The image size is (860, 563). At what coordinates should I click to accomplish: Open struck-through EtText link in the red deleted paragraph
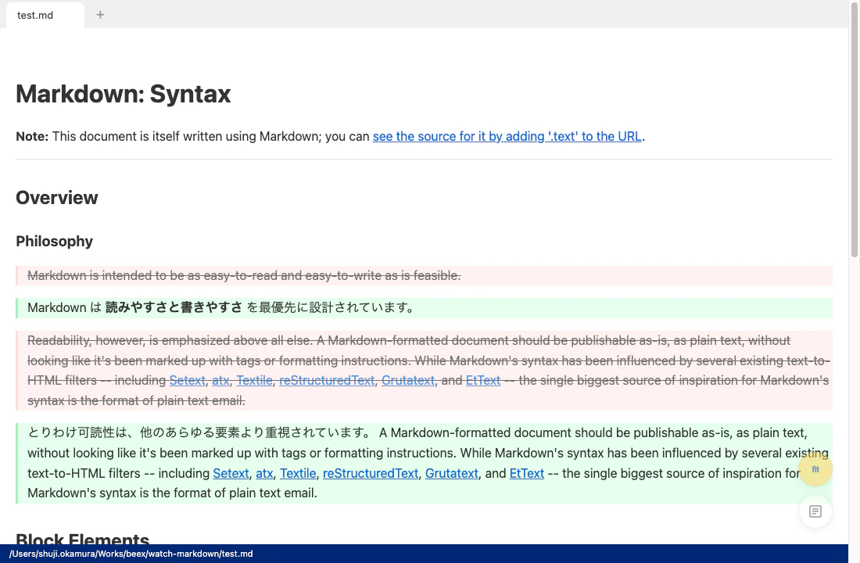point(482,380)
